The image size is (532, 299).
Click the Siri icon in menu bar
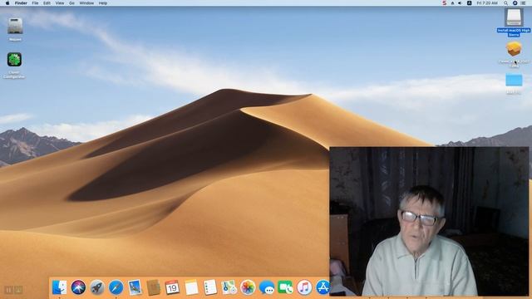point(515,3)
